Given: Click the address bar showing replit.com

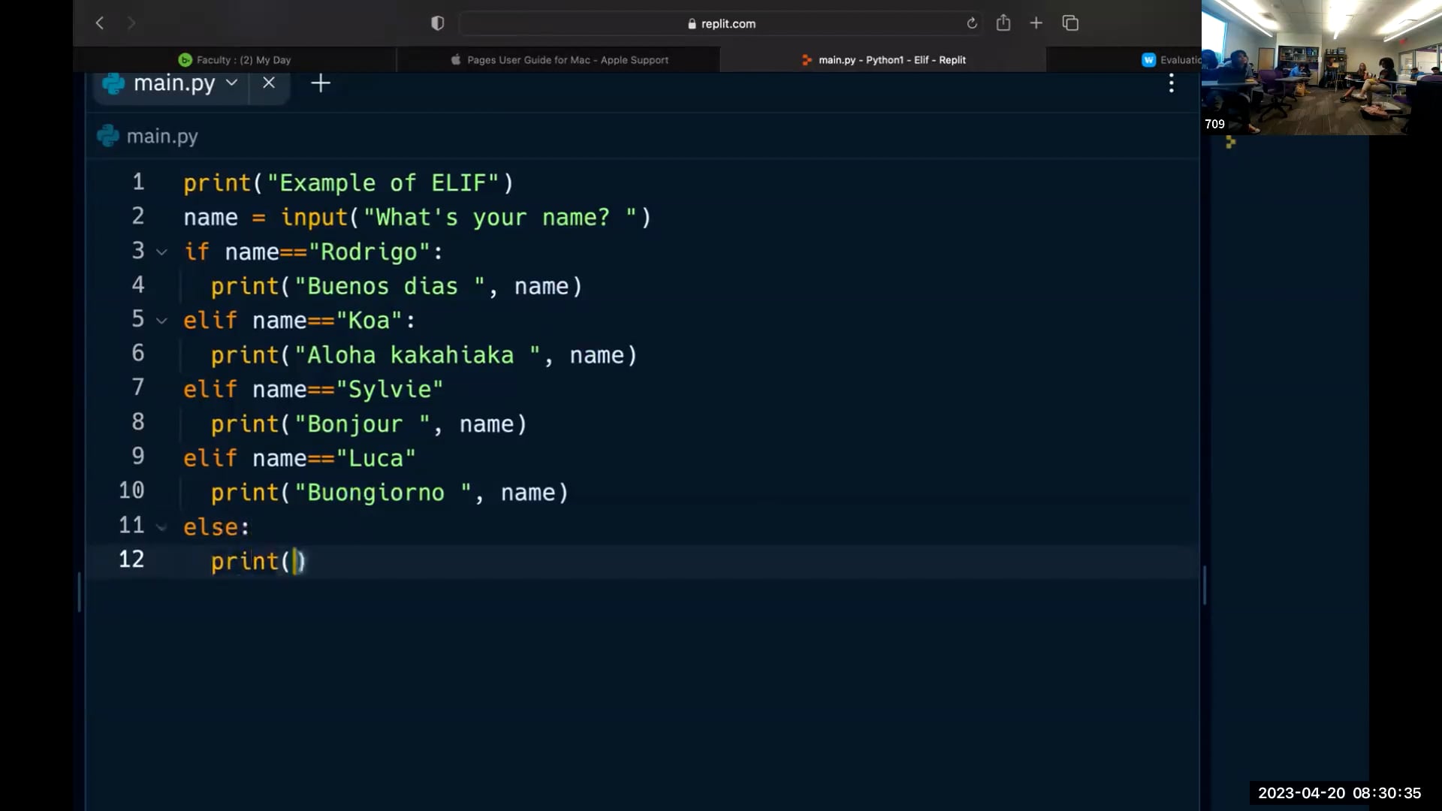Looking at the screenshot, I should coord(721,23).
